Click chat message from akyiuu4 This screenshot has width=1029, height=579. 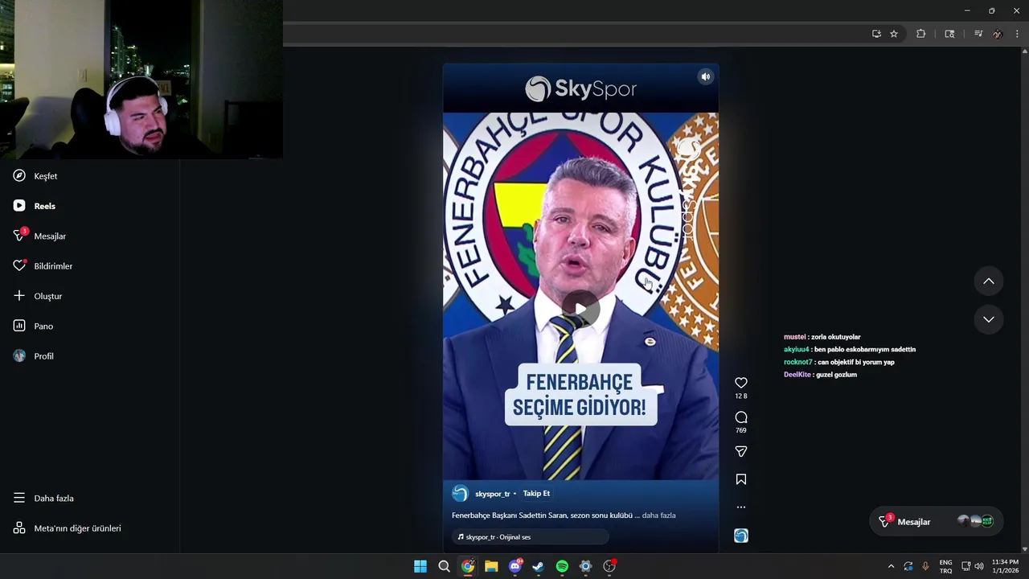[850, 350]
